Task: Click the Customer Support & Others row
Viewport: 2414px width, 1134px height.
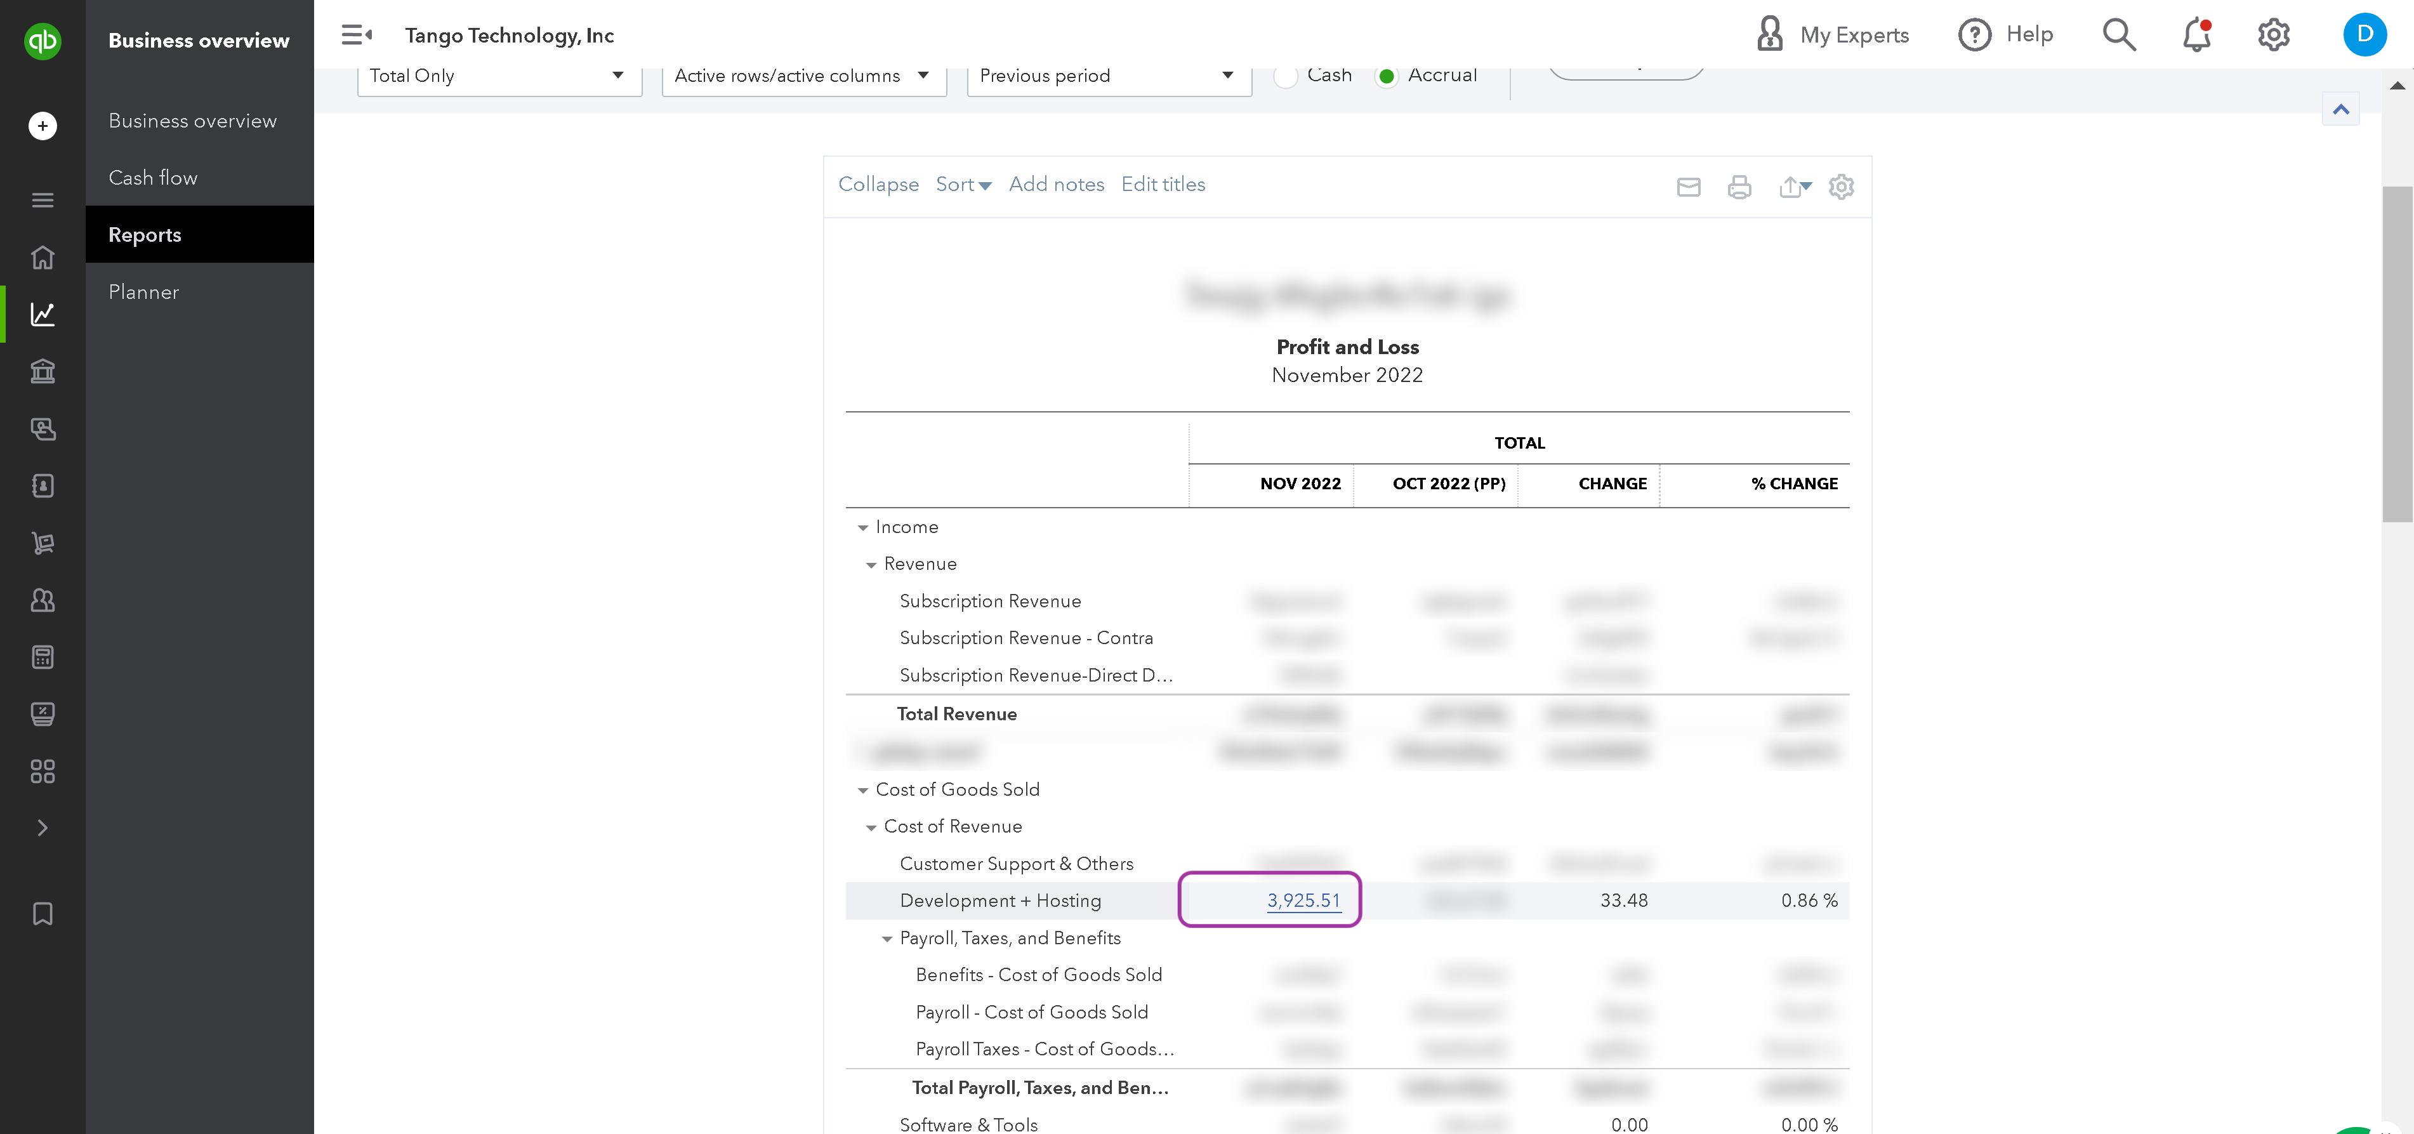Action: point(1016,863)
